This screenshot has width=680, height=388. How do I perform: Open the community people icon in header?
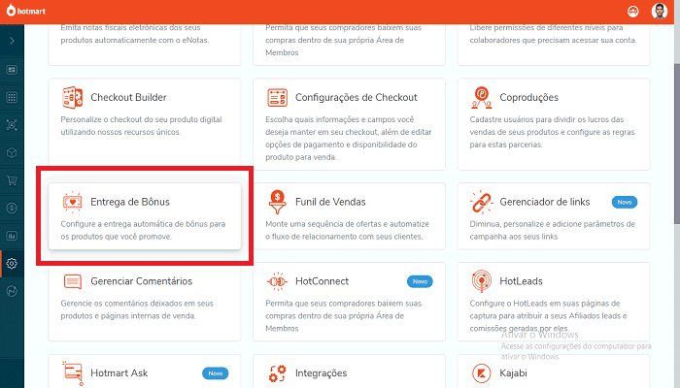pyautogui.click(x=632, y=12)
